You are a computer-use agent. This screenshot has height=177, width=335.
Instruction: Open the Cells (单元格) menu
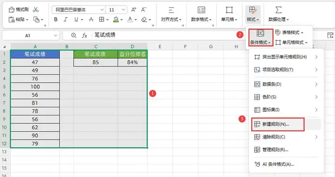229,14
